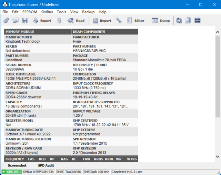
Task: Click the Hynix DRAM manufacturer value
Action: point(77,41)
